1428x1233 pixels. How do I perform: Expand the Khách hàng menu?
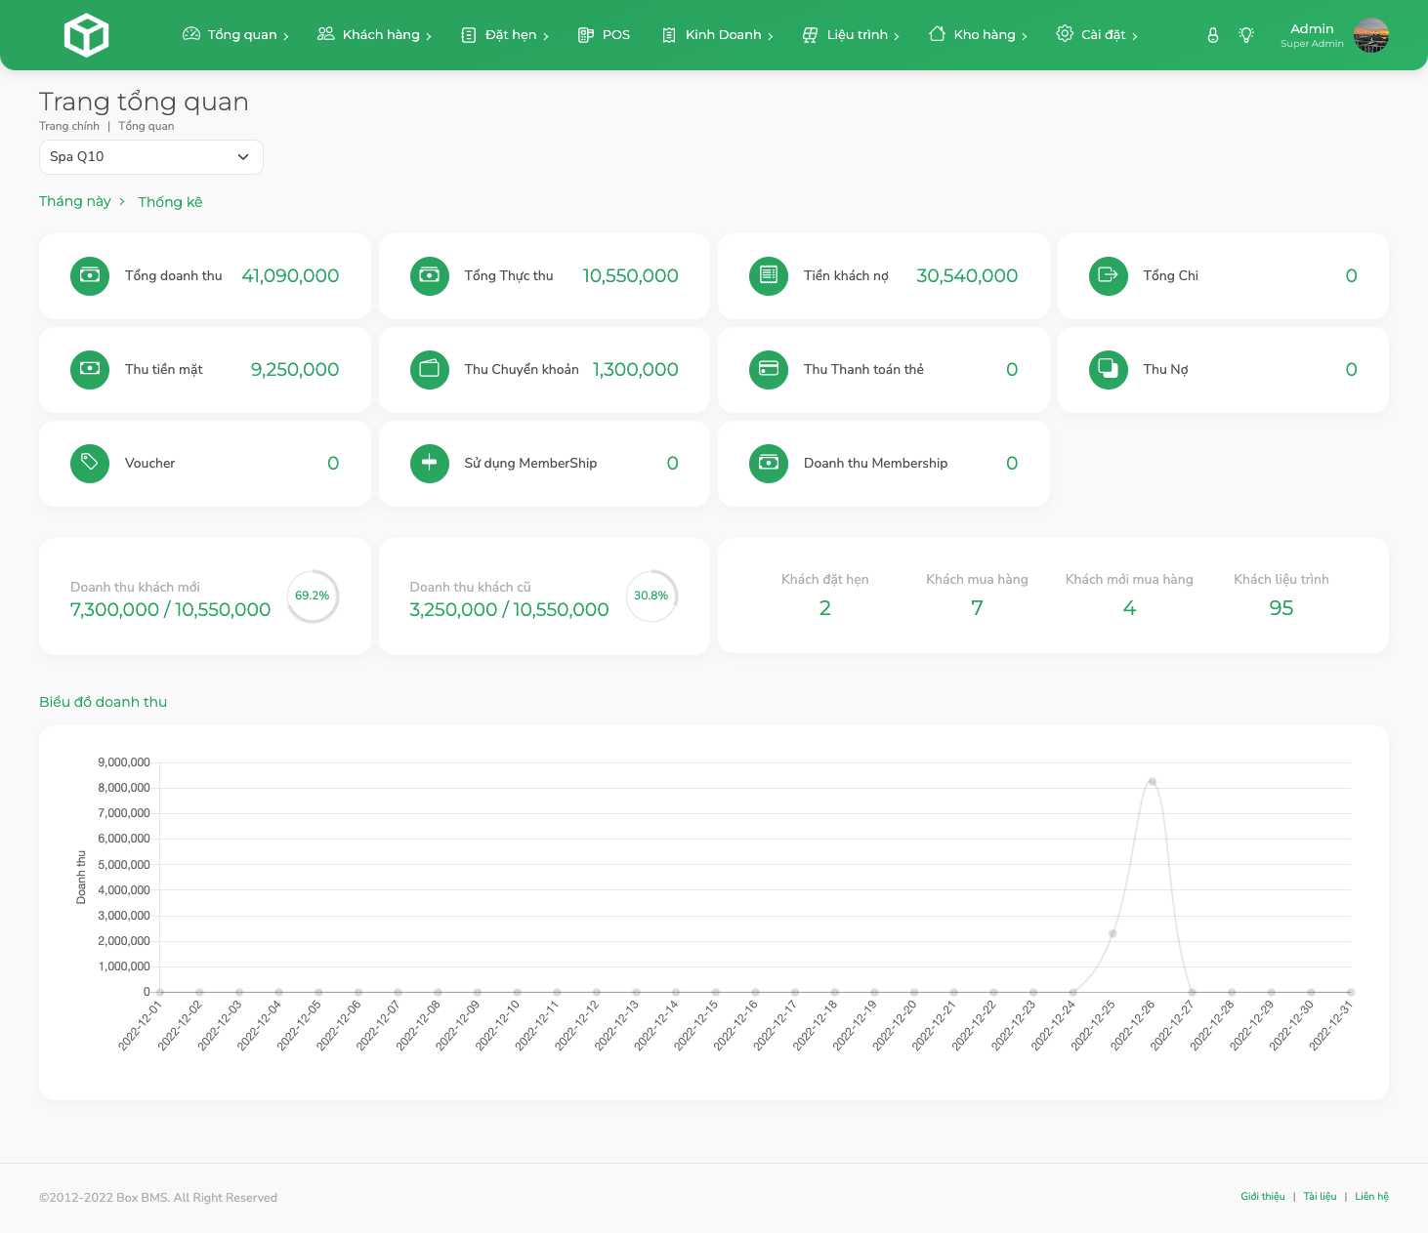coord(374,35)
